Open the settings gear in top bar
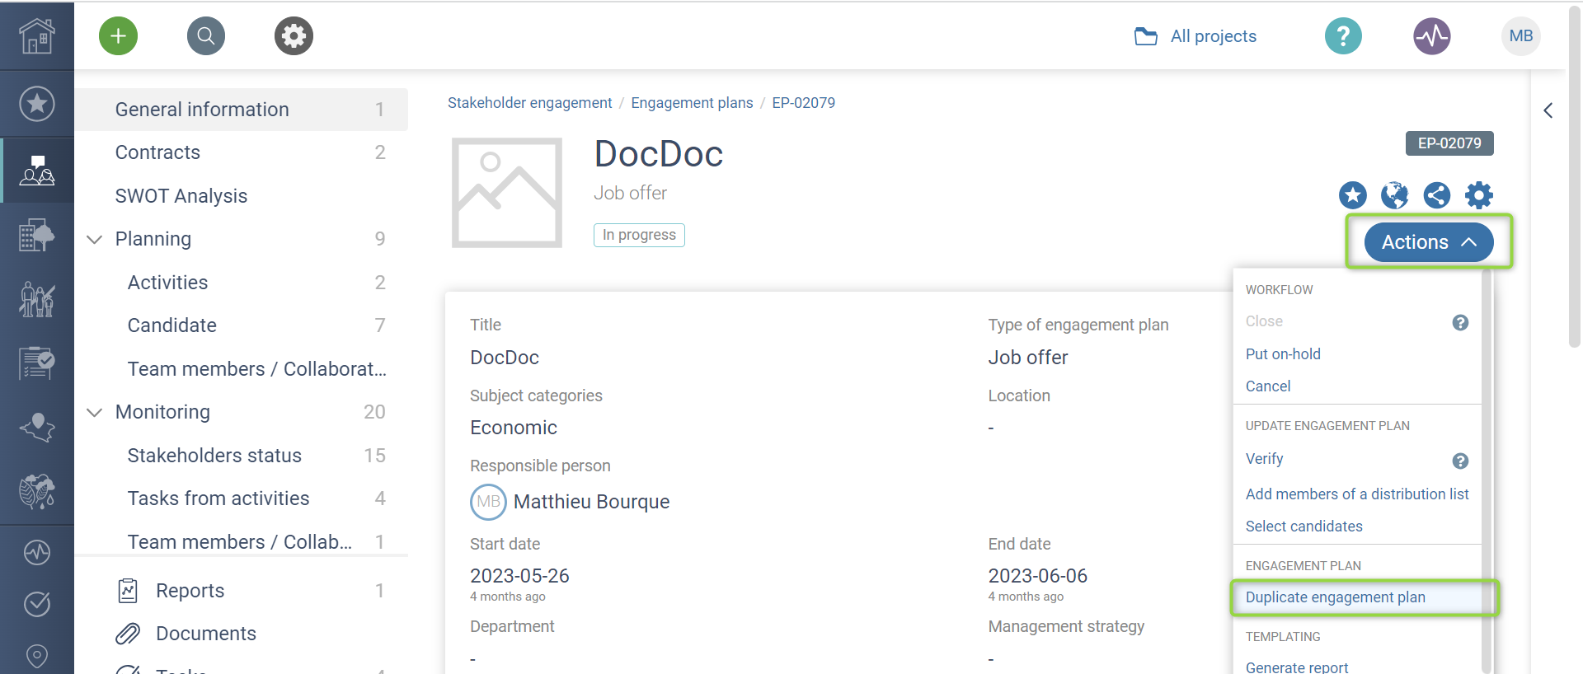The image size is (1583, 674). click(x=294, y=36)
